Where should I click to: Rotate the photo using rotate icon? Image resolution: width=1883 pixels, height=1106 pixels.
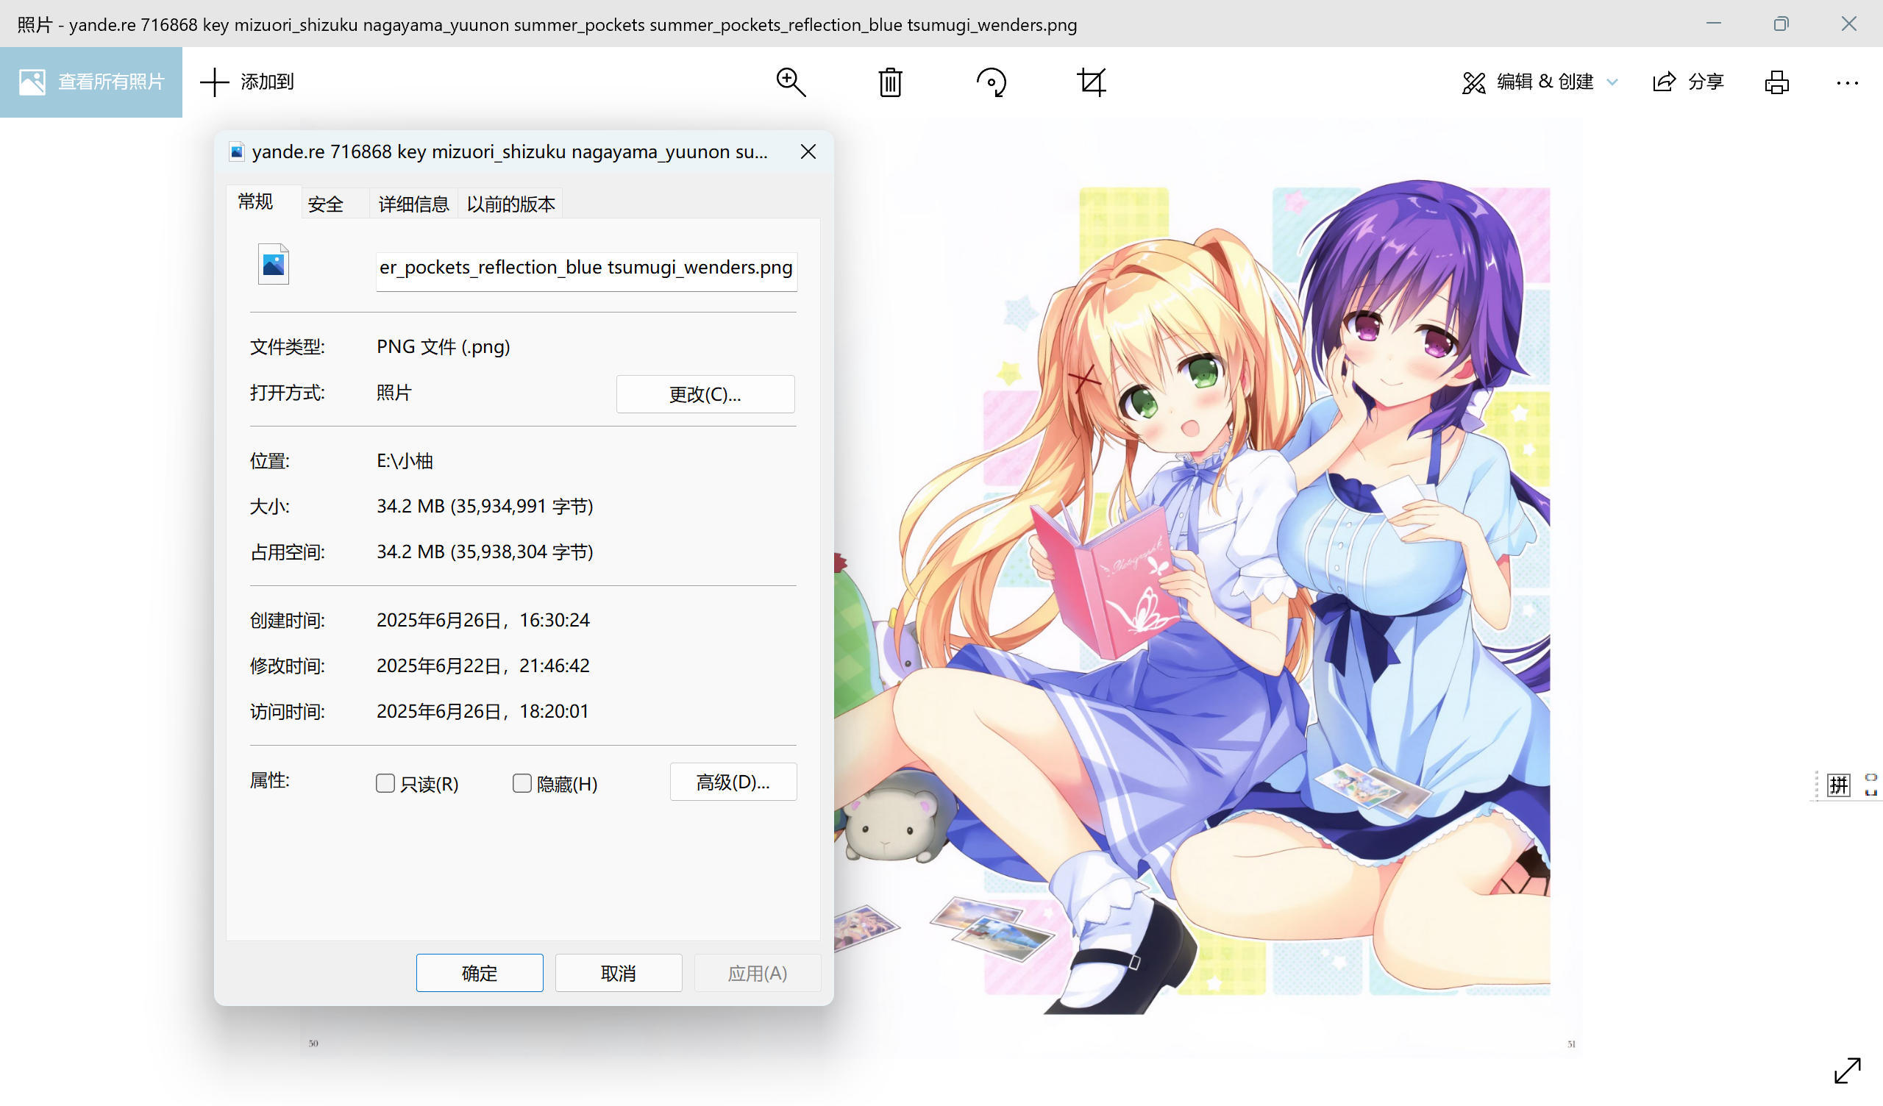992,82
